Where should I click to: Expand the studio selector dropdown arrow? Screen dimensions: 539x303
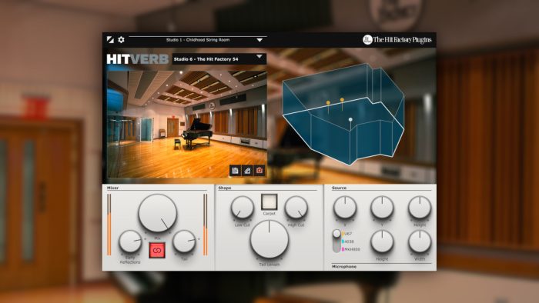coord(259,56)
